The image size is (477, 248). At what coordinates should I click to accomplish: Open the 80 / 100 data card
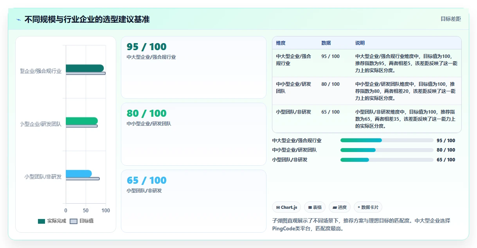tap(194, 134)
